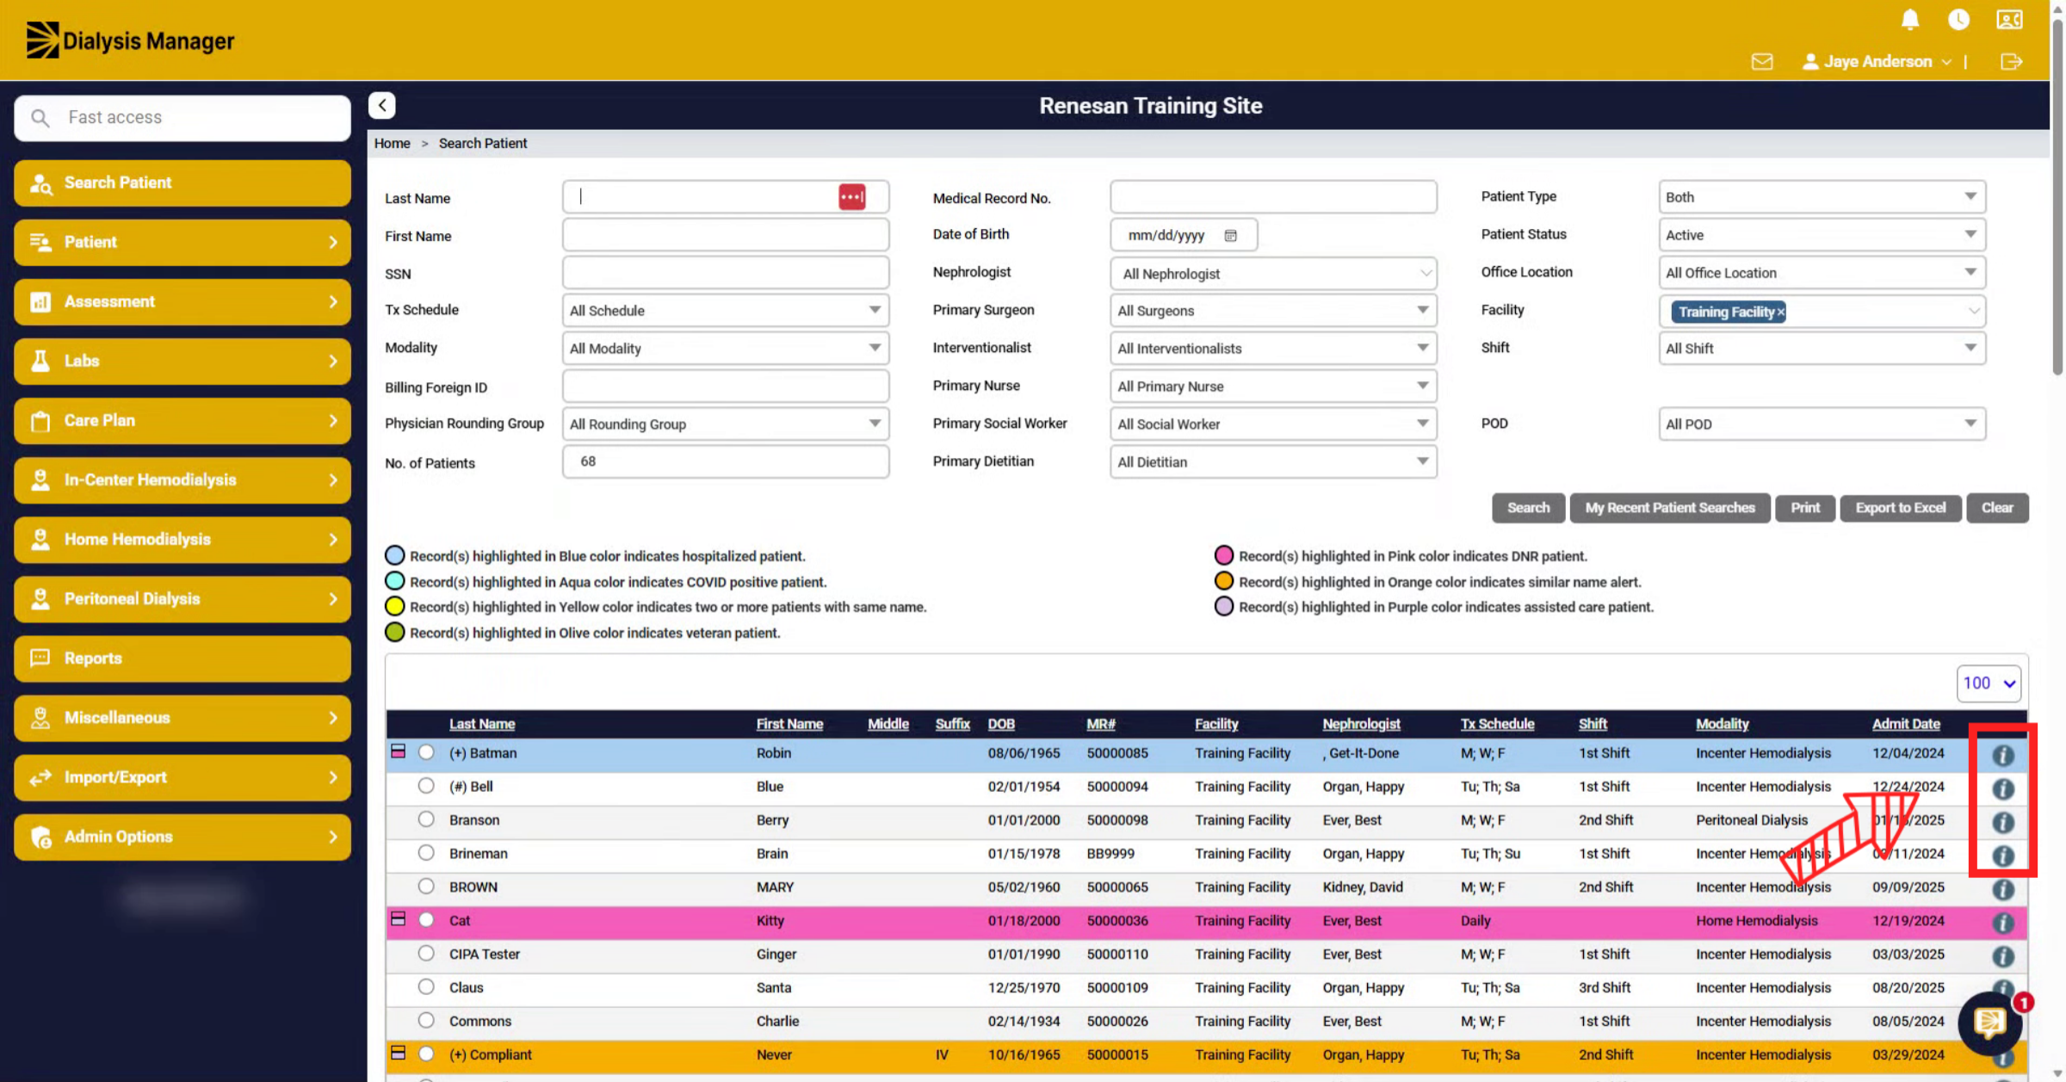Select radio button for Batman patient
The height and width of the screenshot is (1082, 2066).
pyautogui.click(x=426, y=752)
